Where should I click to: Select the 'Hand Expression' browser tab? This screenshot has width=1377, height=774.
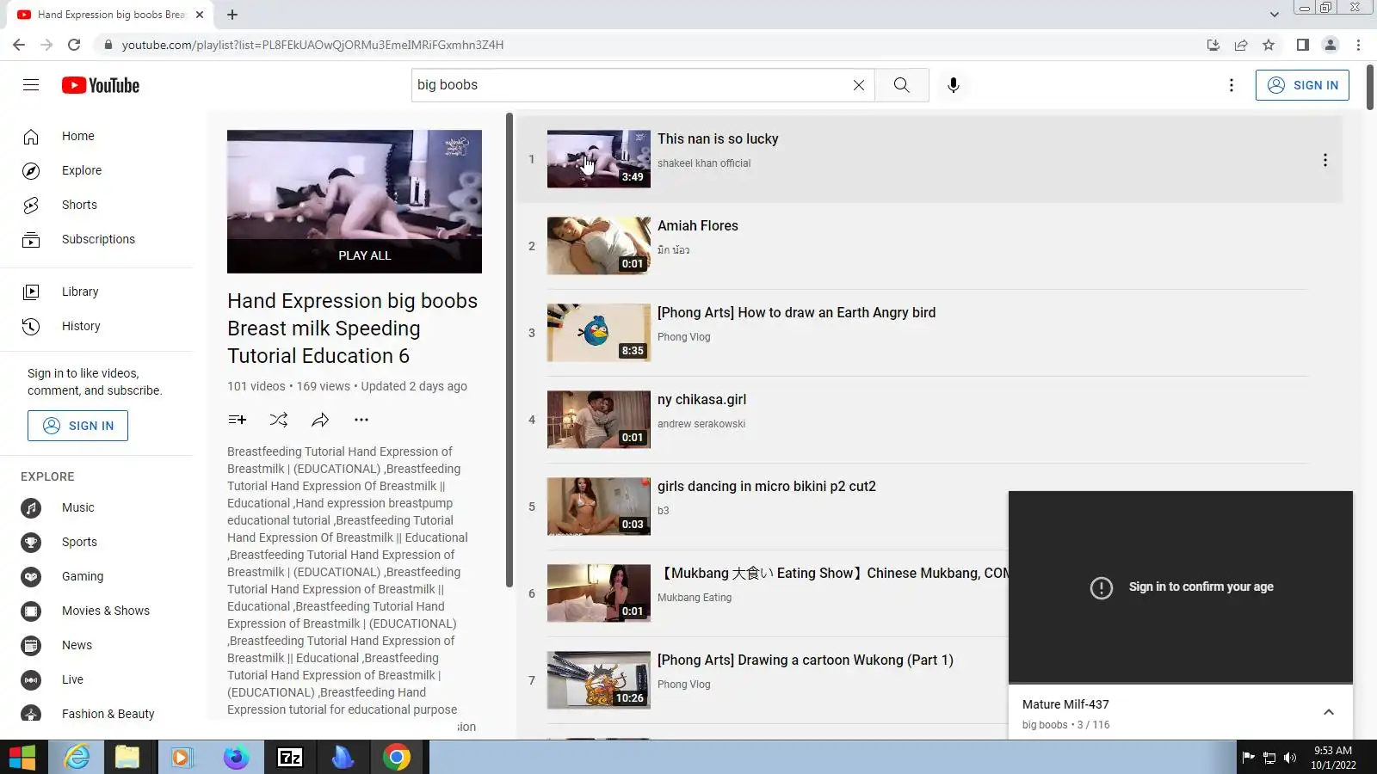110,15
